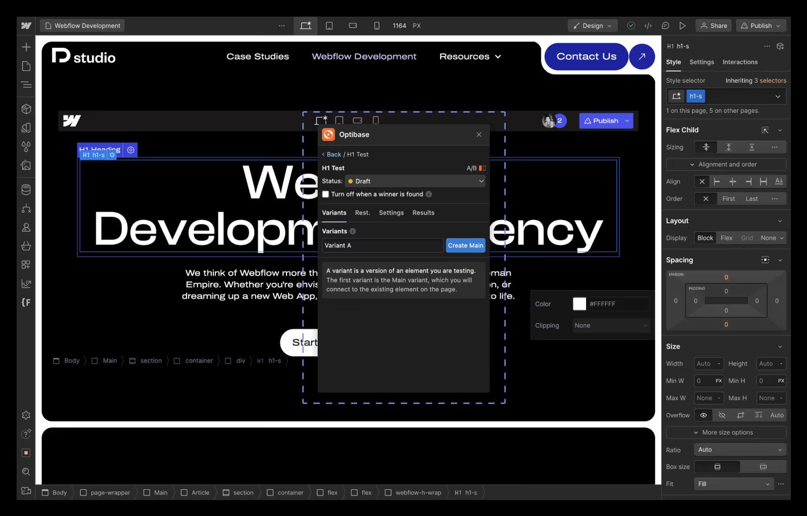Switch to the Settings tab in right panel
Viewport: 807px width, 516px height.
(702, 62)
